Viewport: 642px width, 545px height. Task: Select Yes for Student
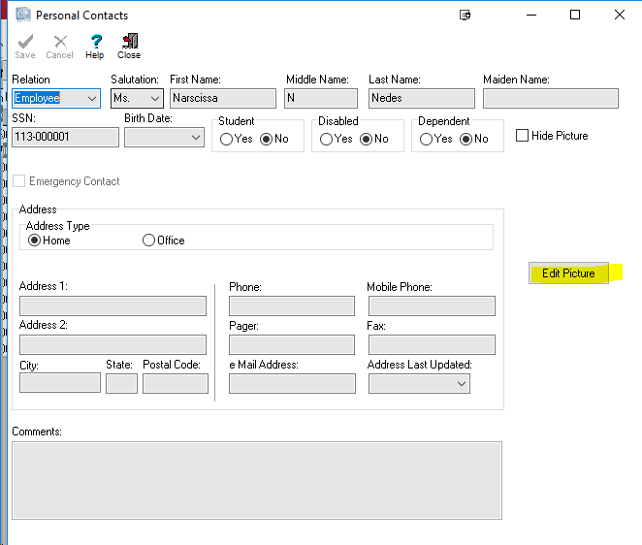click(x=226, y=139)
